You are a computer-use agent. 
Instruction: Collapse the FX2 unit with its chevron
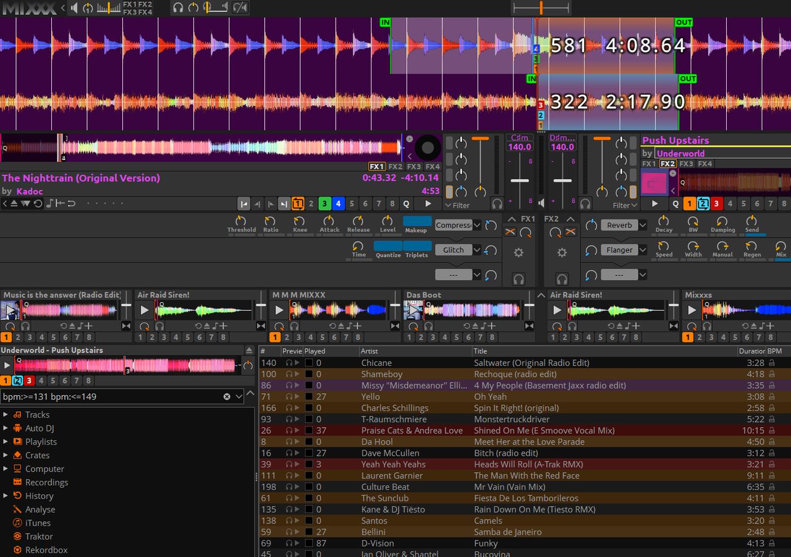[570, 219]
